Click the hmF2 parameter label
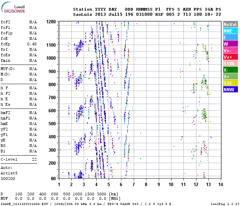 click(5, 113)
